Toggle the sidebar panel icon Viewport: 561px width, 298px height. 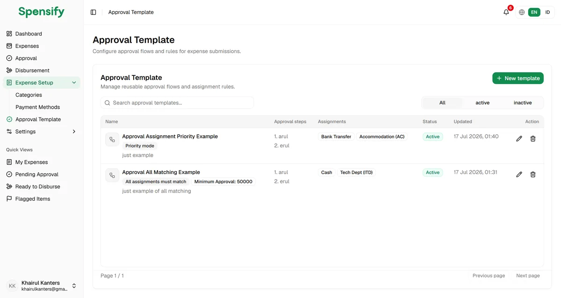(93, 12)
